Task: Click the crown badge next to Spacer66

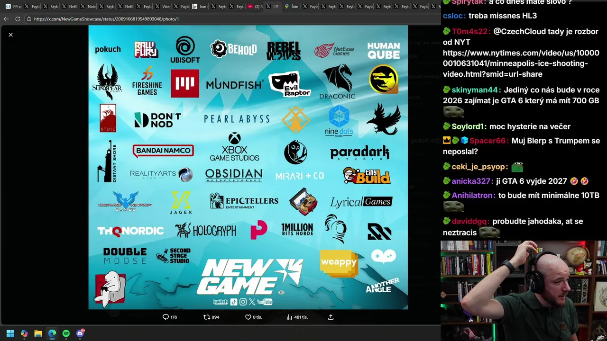Action: pyautogui.click(x=446, y=141)
